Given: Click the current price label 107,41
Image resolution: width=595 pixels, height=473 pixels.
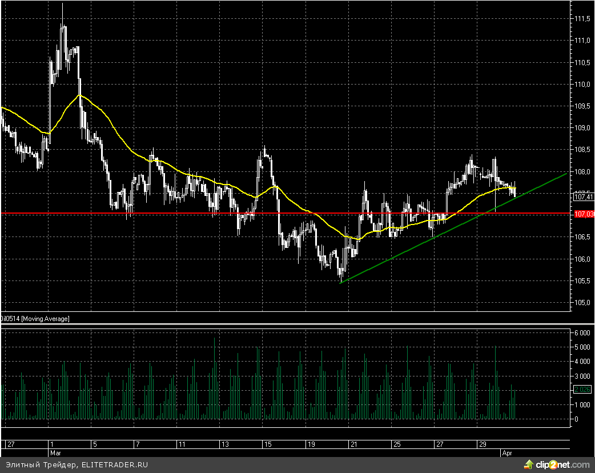Looking at the screenshot, I should click(582, 197).
